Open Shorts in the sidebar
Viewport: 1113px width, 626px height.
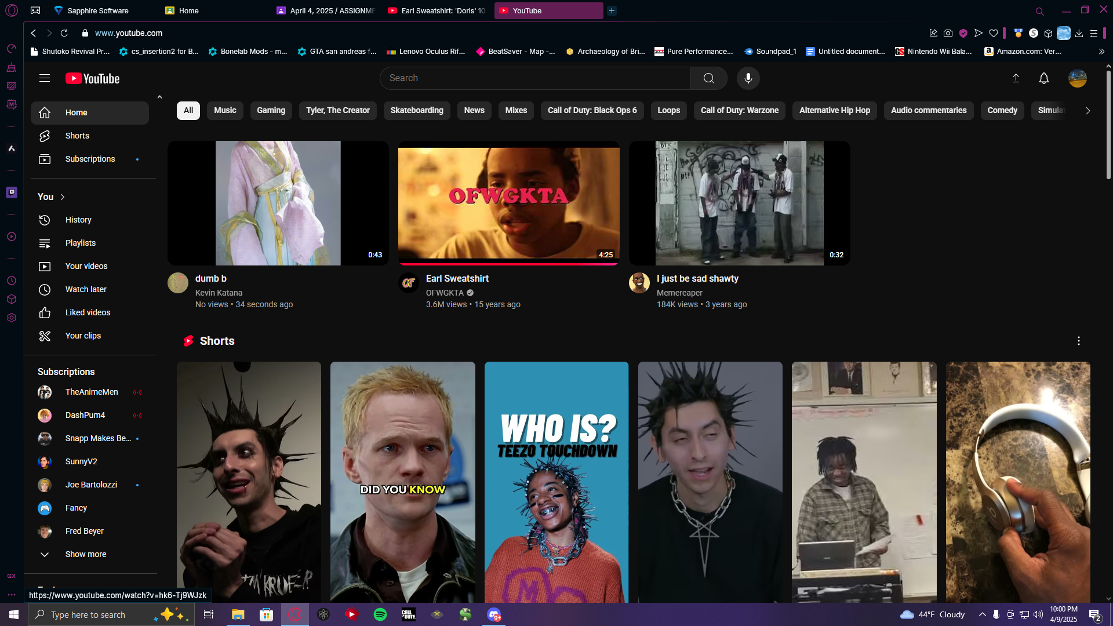[x=90, y=136]
